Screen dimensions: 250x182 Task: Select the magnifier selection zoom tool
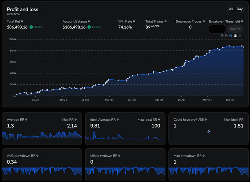tap(231, 36)
